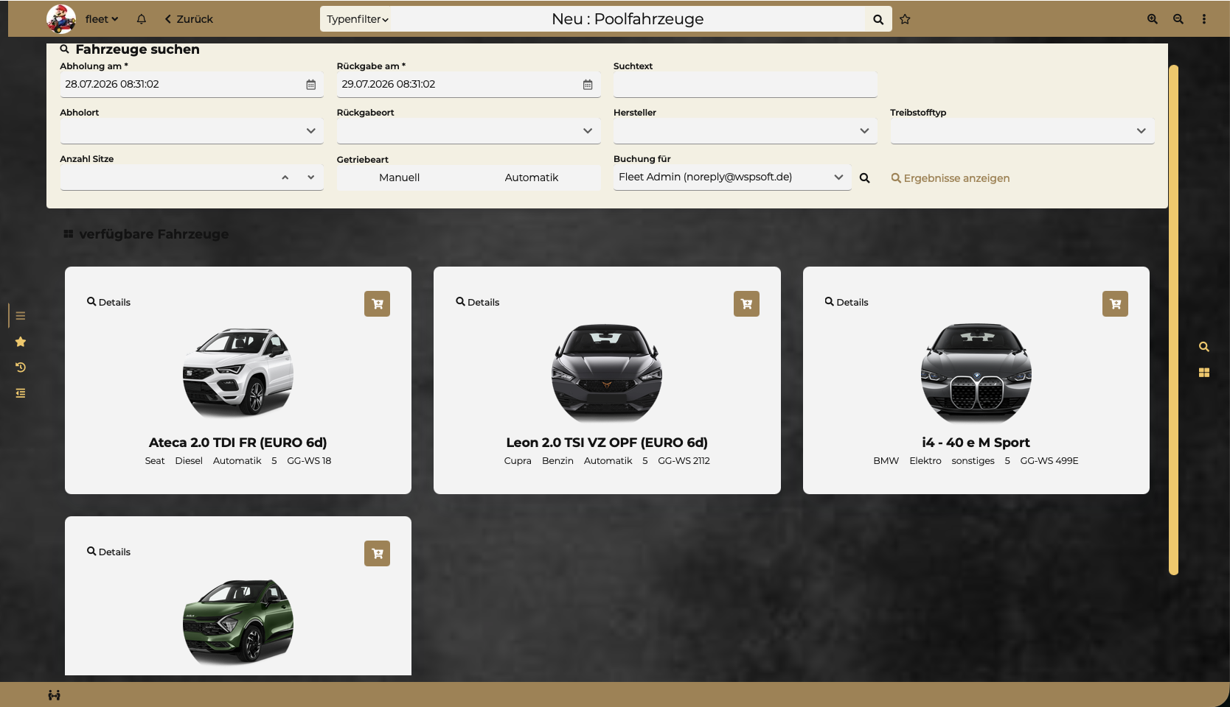Click the indent list icon in left sidebar
The width and height of the screenshot is (1230, 707).
click(x=21, y=393)
